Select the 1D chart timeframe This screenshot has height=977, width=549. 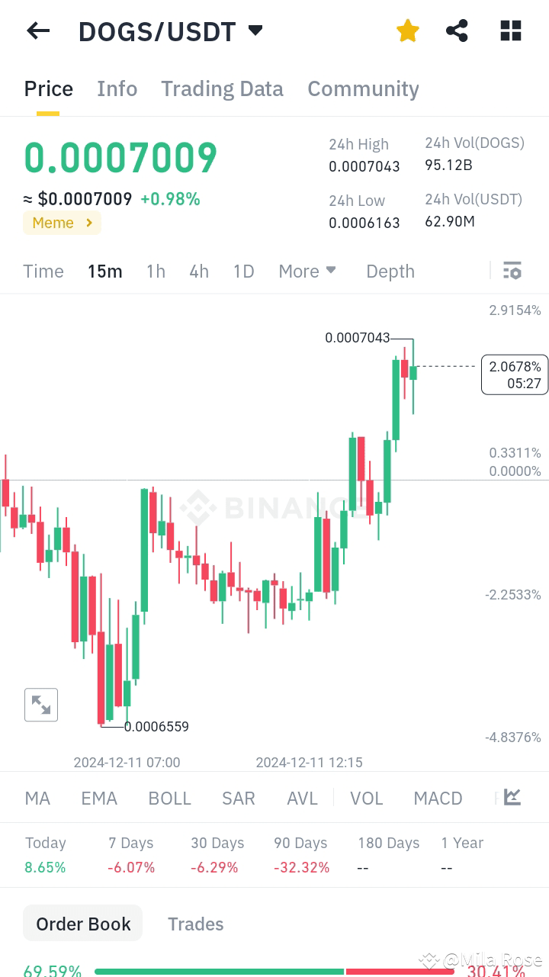(x=243, y=271)
